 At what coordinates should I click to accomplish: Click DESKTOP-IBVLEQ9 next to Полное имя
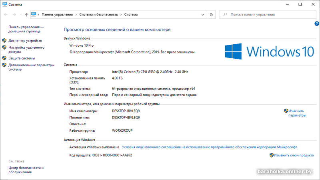(126, 117)
